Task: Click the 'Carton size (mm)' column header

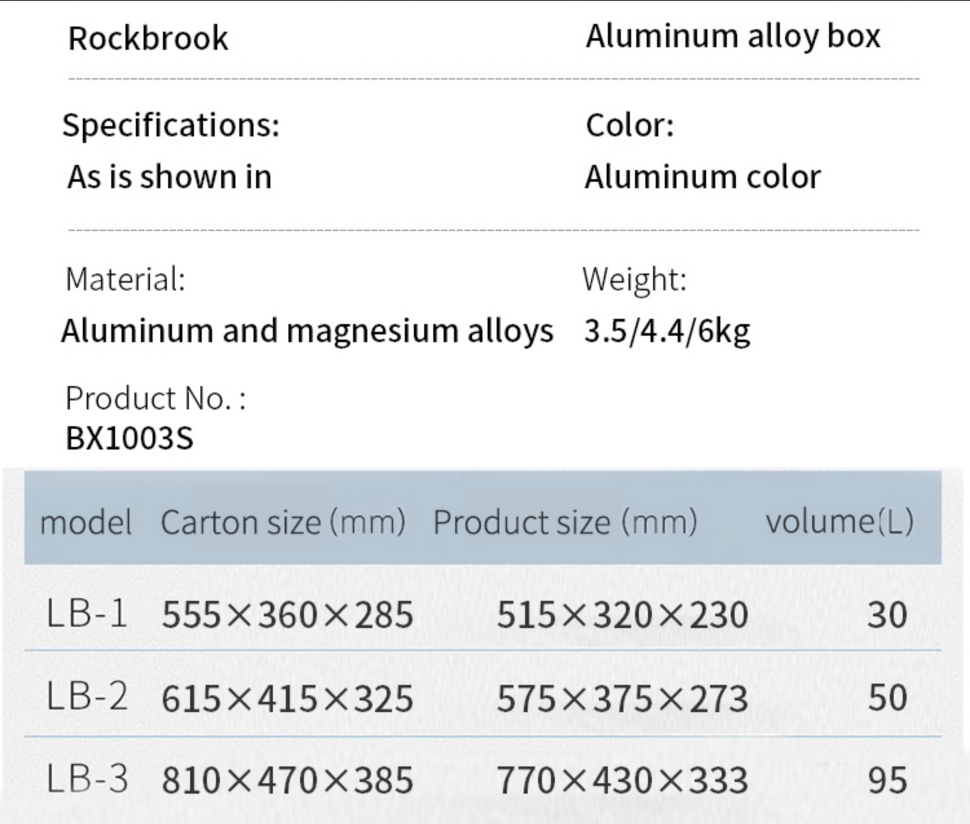Action: pos(283,522)
